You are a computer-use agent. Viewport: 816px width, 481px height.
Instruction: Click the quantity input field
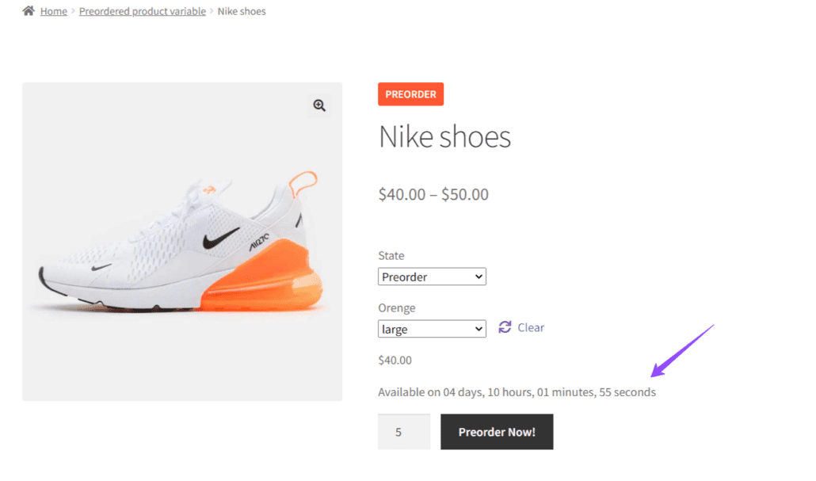tap(404, 432)
